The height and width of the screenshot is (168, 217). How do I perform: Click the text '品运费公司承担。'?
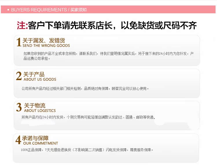[37, 58]
